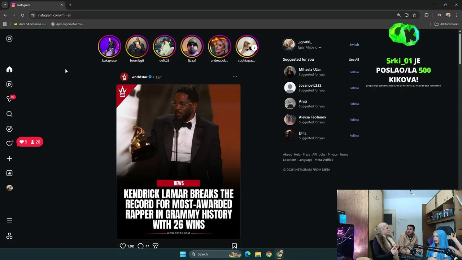Open Meta Verified footer link
Image resolution: width=462 pixels, height=260 pixels.
tap(324, 160)
